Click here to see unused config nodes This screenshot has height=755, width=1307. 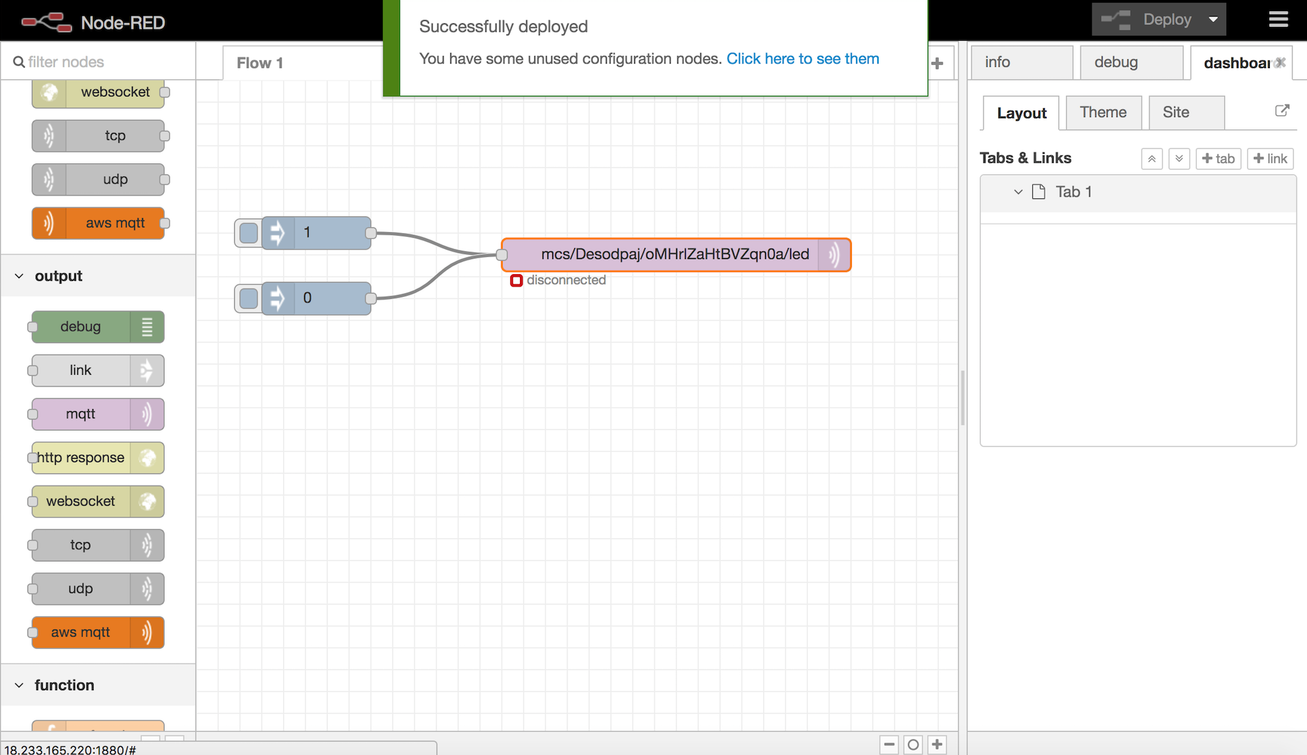coord(803,59)
